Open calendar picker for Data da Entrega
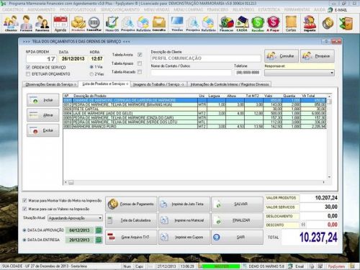360x270 pixels. (x=99, y=240)
